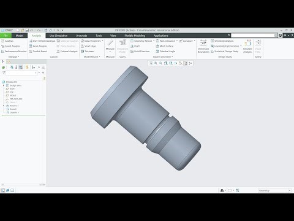This screenshot has height=221, width=294.
Task: Click the 3D shaft model in graphics area
Action: [x=146, y=118]
